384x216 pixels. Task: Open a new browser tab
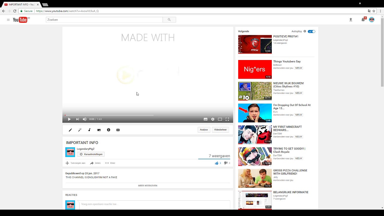[x=45, y=5]
